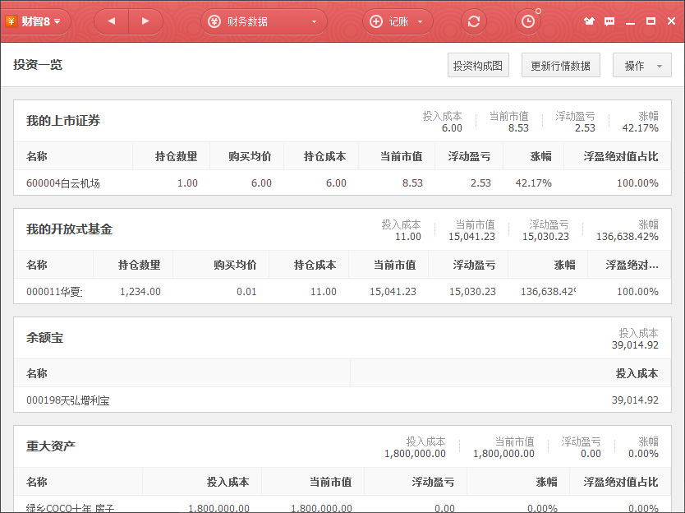This screenshot has height=513, width=685.
Task: Click the forward navigation arrow
Action: [x=145, y=21]
